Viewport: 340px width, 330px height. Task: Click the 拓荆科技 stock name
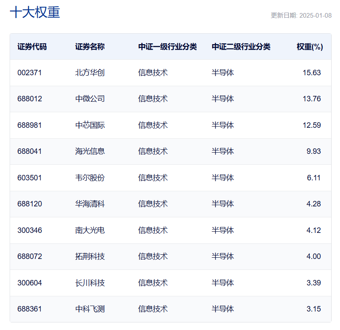90,256
